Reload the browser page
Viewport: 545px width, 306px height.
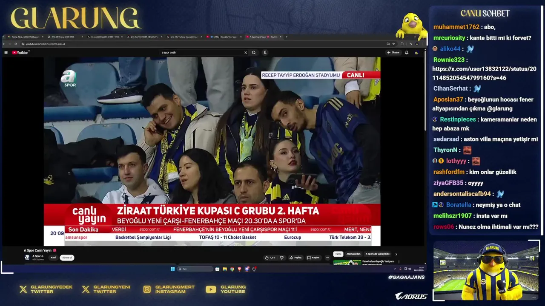coord(16,44)
